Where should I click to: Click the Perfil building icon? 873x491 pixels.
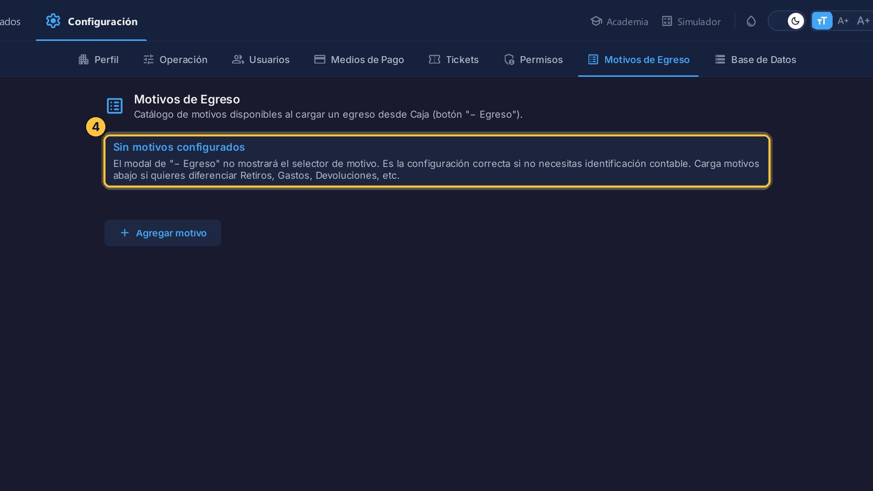(x=83, y=59)
